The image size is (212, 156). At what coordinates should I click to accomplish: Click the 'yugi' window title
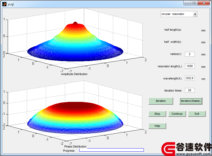(11, 4)
